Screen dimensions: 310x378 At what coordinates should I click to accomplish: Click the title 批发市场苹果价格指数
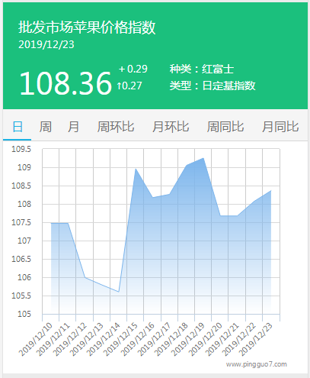[x=87, y=27]
